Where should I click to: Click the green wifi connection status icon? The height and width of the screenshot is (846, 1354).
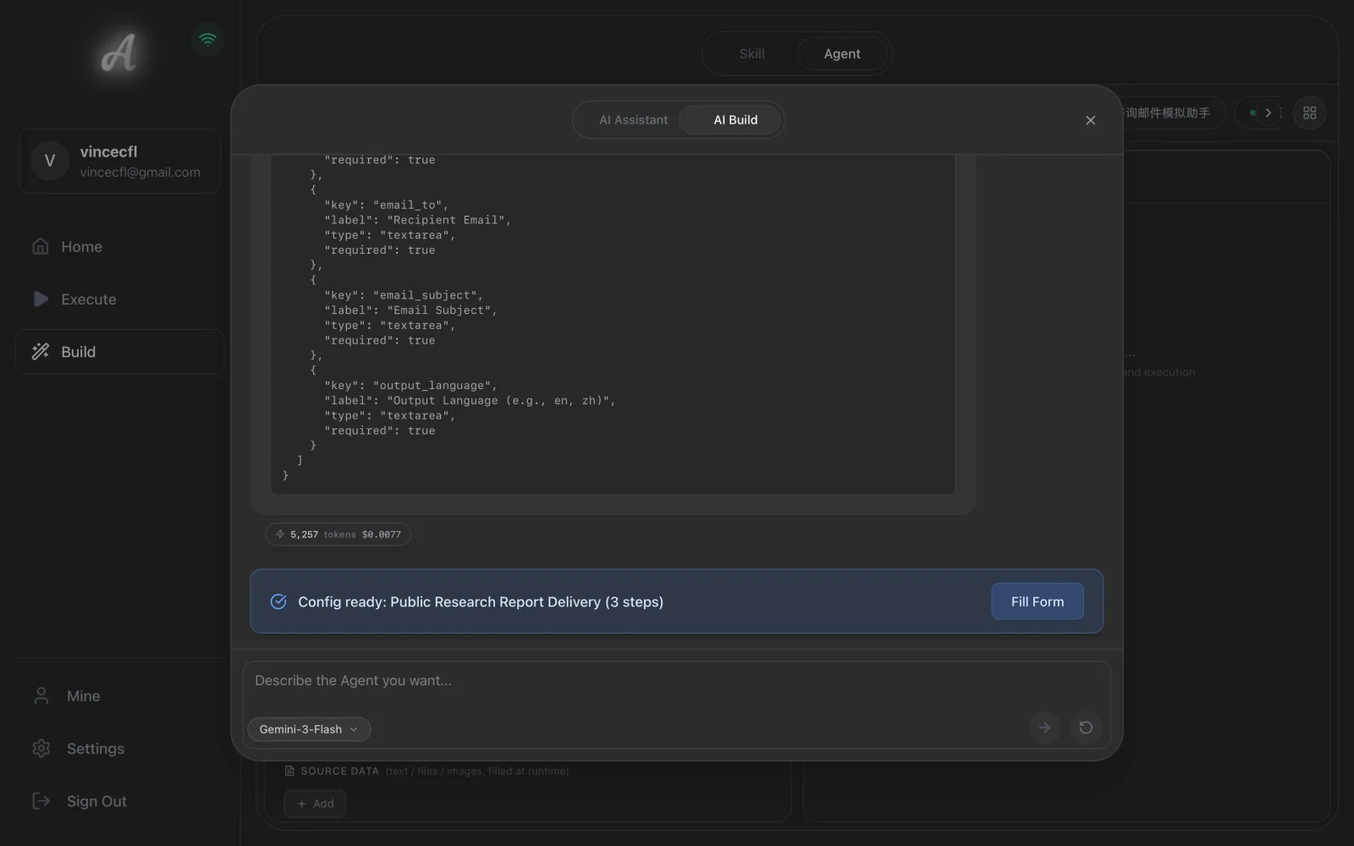[x=207, y=39]
